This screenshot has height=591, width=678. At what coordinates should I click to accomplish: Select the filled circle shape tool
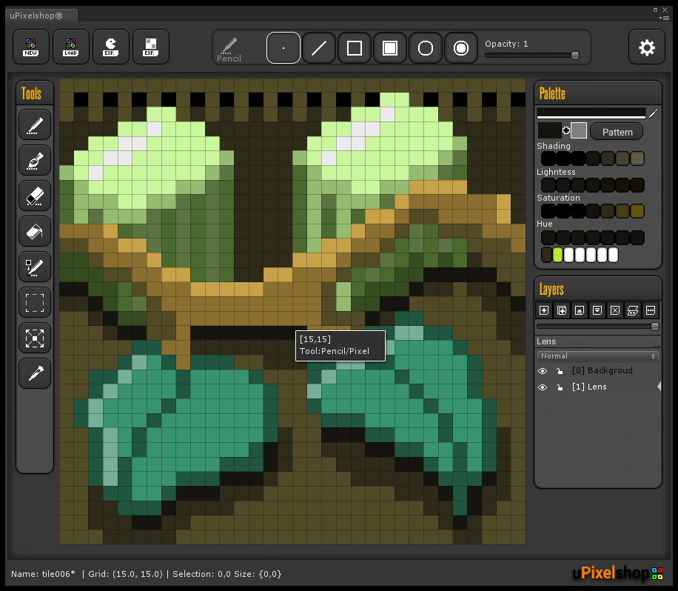pos(461,47)
